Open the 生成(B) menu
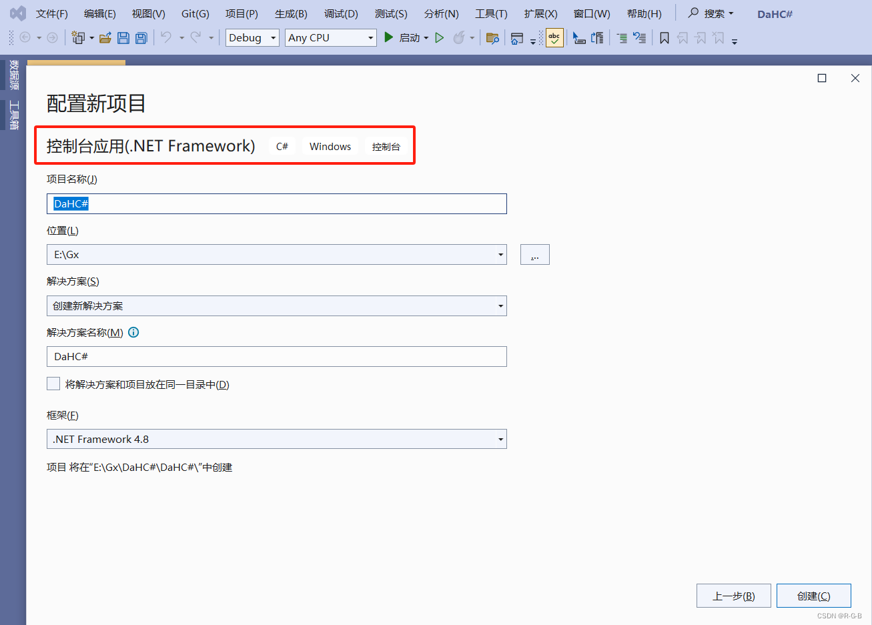The width and height of the screenshot is (872, 625). [291, 14]
